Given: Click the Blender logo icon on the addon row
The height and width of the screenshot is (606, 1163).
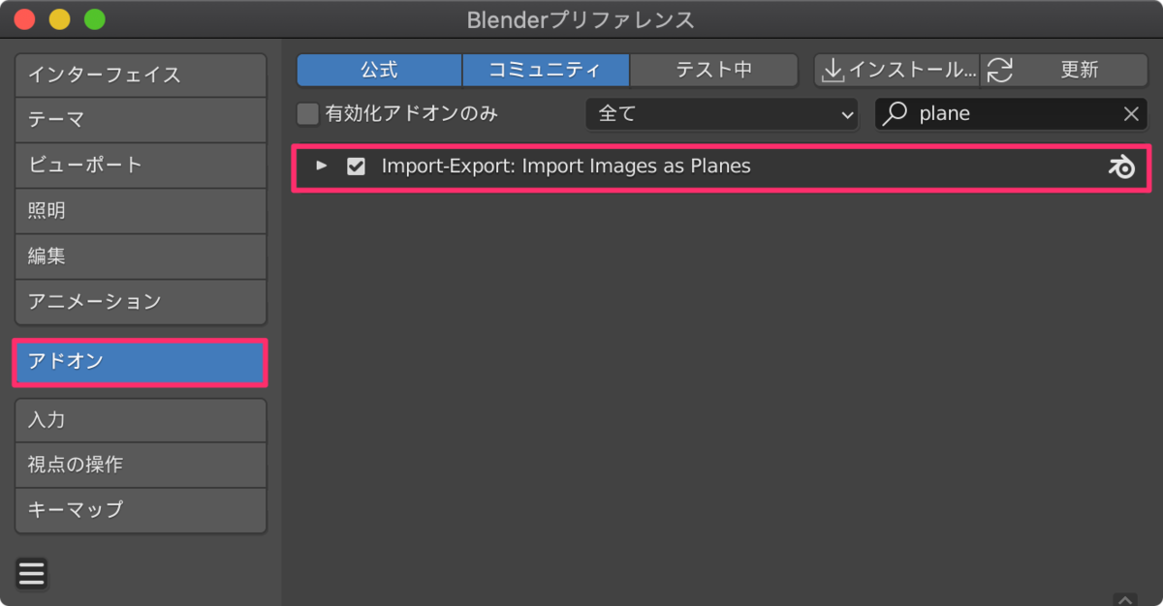Looking at the screenshot, I should [1121, 167].
